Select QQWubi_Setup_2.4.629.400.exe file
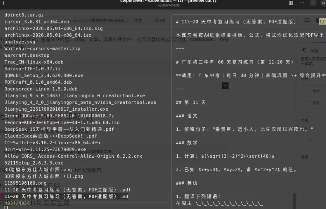The height and width of the screenshot is (209, 326). (44, 75)
